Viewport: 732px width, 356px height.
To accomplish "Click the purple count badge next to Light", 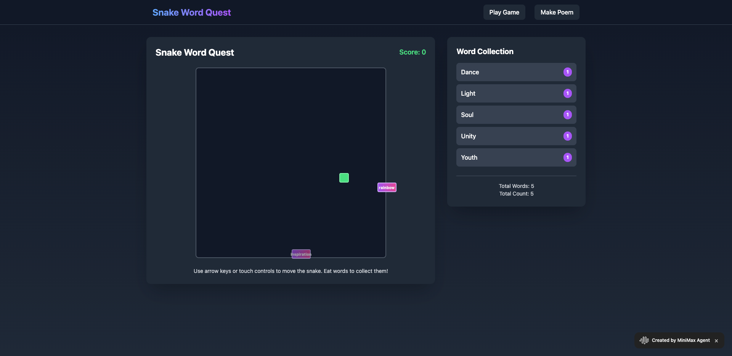I will point(567,93).
